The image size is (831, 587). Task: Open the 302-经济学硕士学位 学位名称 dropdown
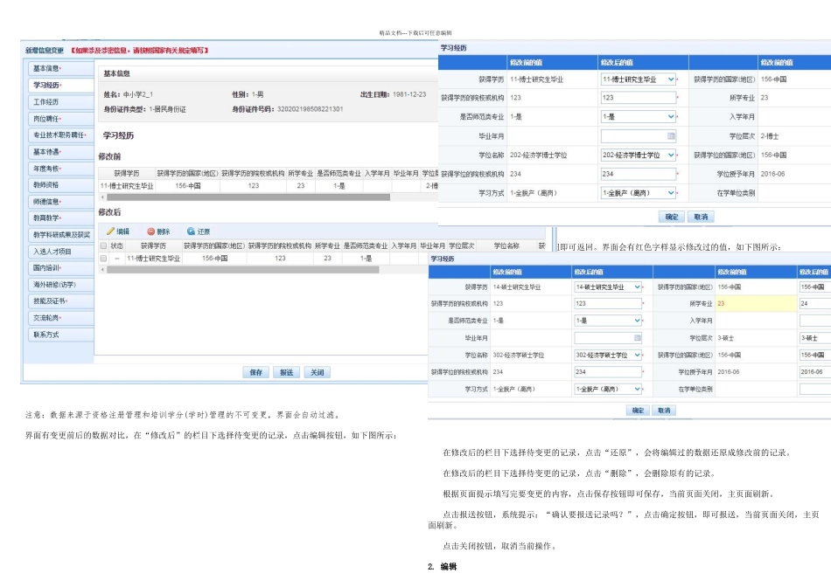[x=638, y=355]
